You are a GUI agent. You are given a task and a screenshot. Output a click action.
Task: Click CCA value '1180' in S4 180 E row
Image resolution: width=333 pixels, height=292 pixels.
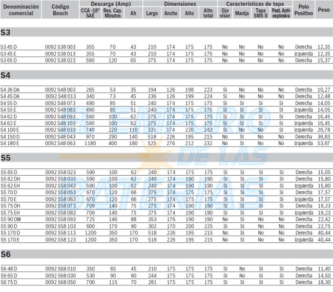click(90, 143)
